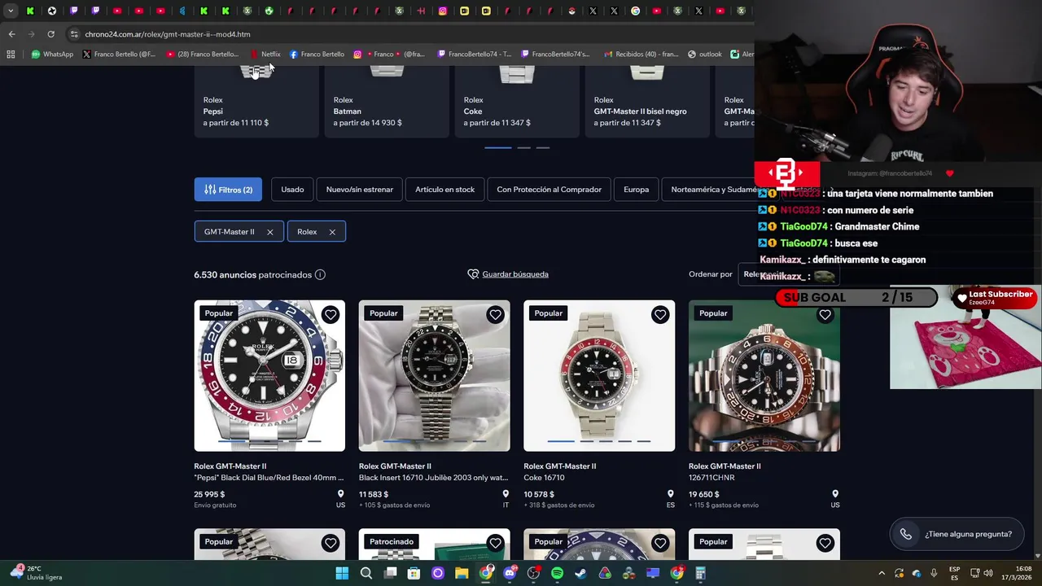Click the location pin on the 19 650 $ listing
Viewport: 1042px width, 586px height.
click(835, 494)
